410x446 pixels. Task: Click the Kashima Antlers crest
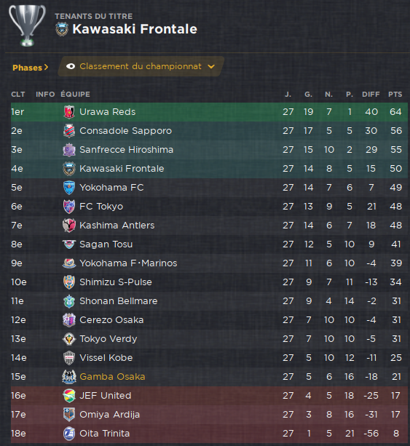click(x=69, y=226)
